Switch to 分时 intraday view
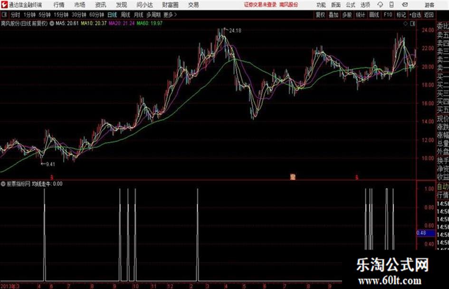Image resolution: width=449 pixels, height=289 pixels. coord(15,15)
